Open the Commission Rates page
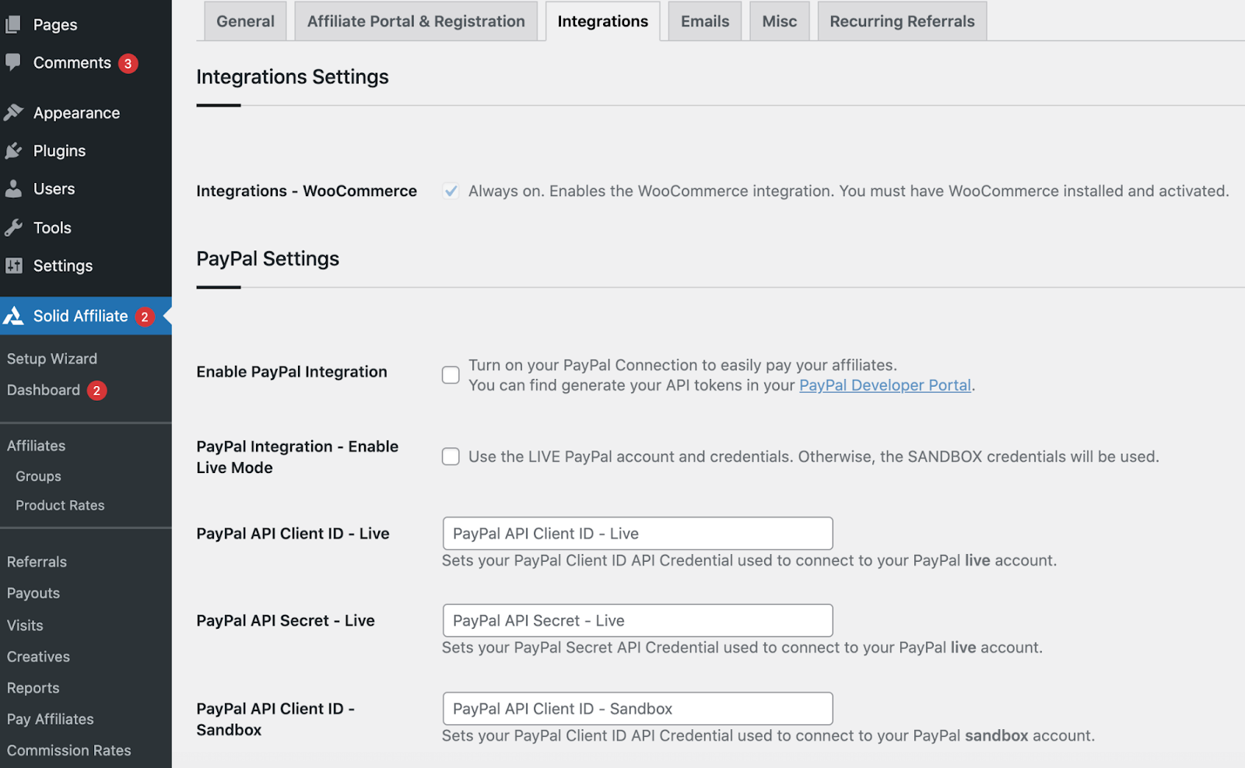Image resolution: width=1245 pixels, height=768 pixels. 69,750
